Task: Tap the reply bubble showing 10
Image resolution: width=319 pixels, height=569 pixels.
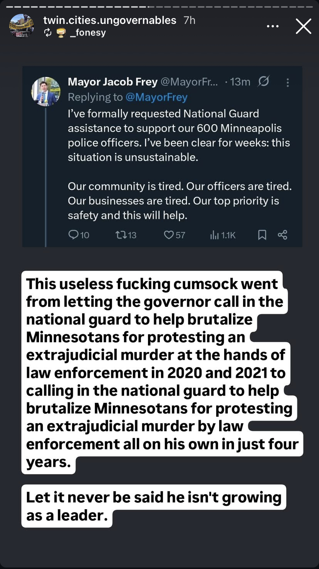Action: click(x=79, y=235)
